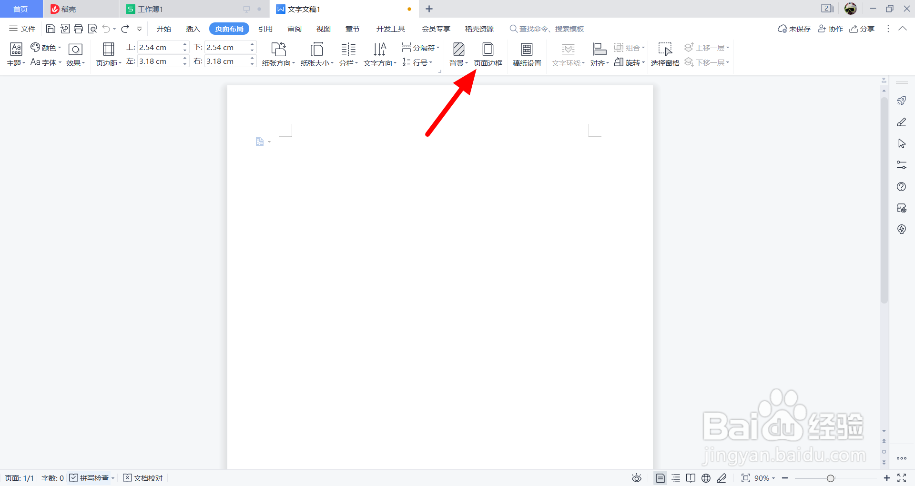Viewport: 915px width, 486px height.
Task: Click the pen edit icon in right sidebar
Action: (x=902, y=122)
